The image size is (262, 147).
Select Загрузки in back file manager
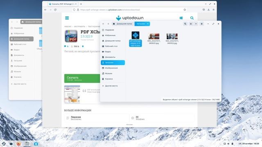22,61
